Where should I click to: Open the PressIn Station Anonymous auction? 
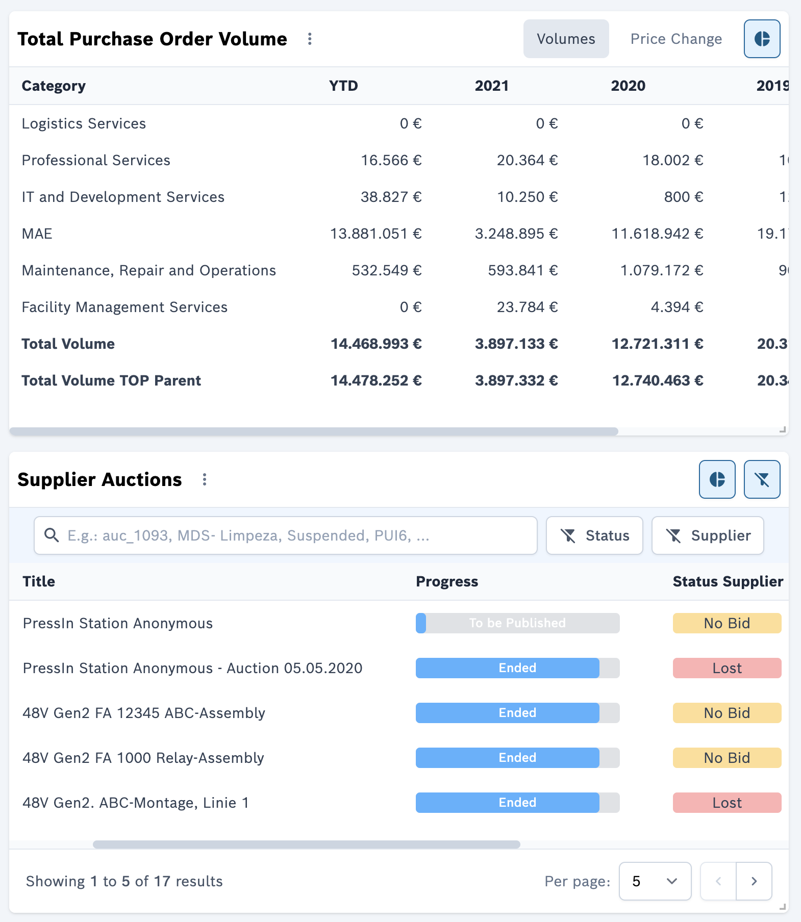click(x=118, y=623)
